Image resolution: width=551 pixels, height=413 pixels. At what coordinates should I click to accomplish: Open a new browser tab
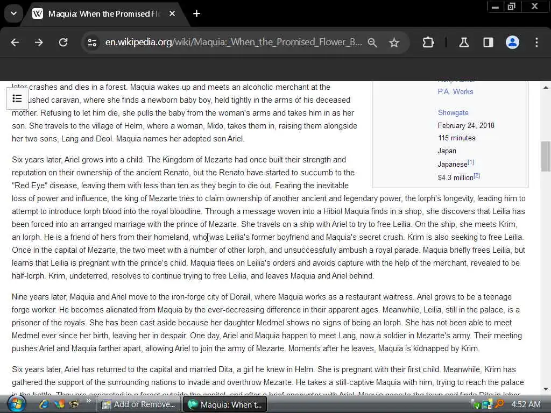(x=197, y=13)
